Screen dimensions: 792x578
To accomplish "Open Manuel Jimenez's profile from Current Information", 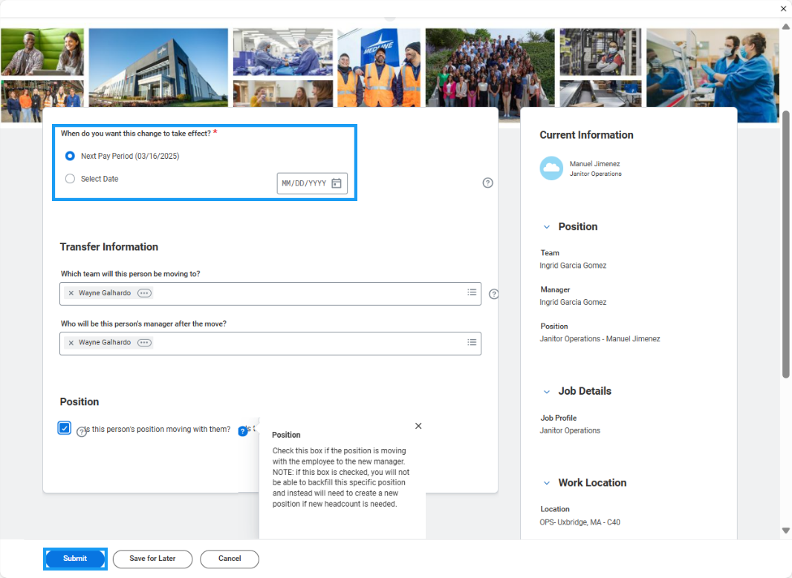I will point(594,164).
